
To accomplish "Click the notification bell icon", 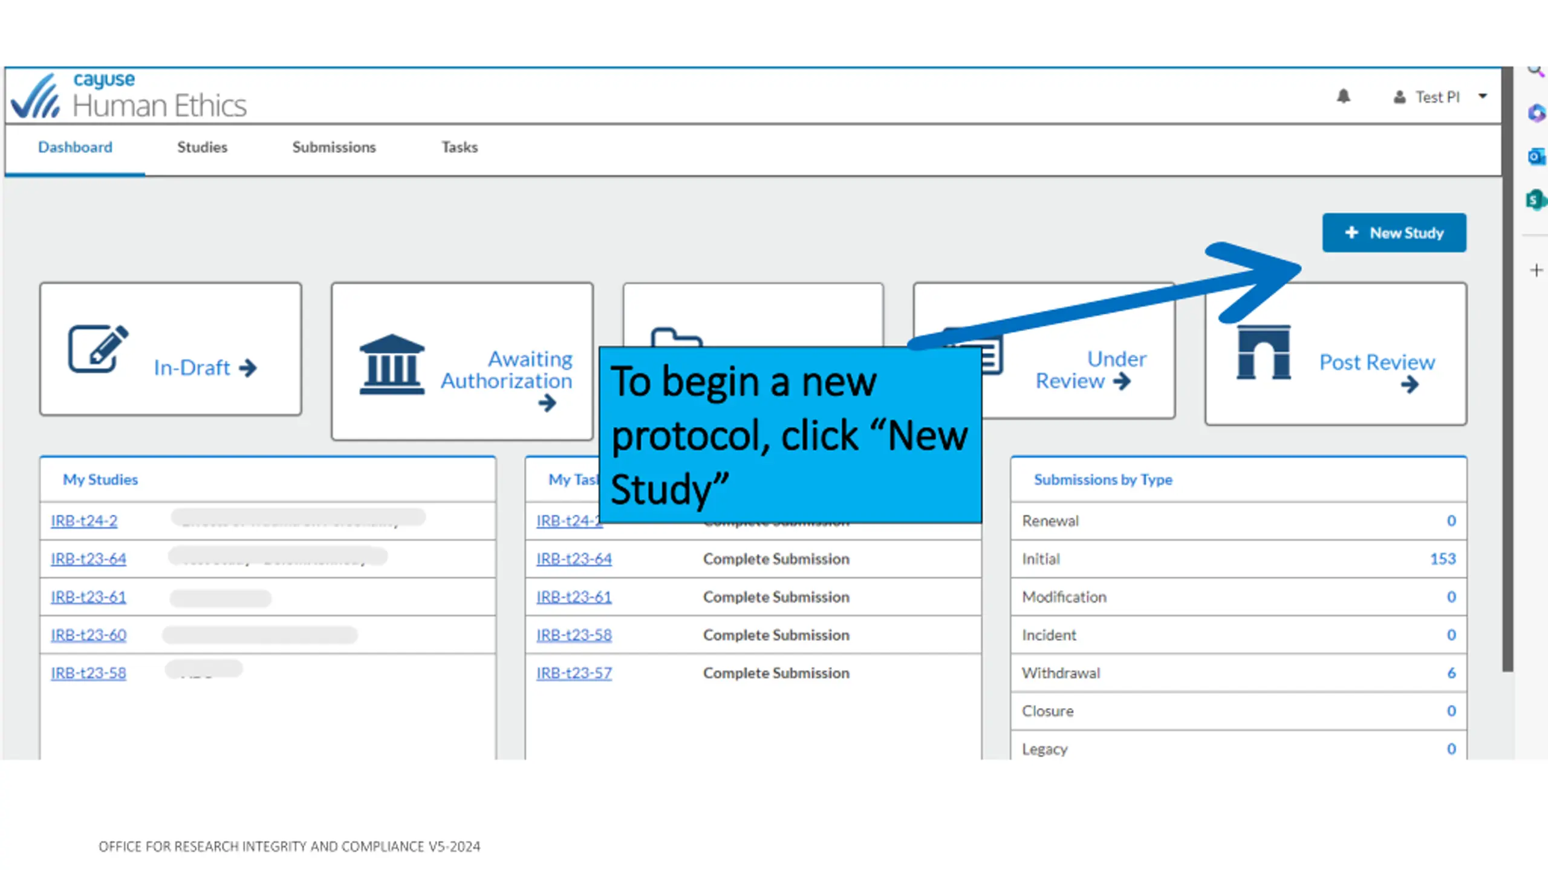I will click(x=1343, y=97).
